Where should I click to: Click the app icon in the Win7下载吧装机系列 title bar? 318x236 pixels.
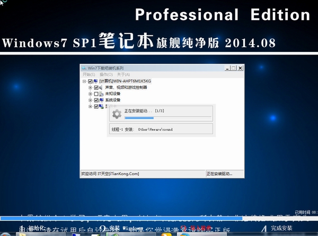pyautogui.click(x=84, y=68)
